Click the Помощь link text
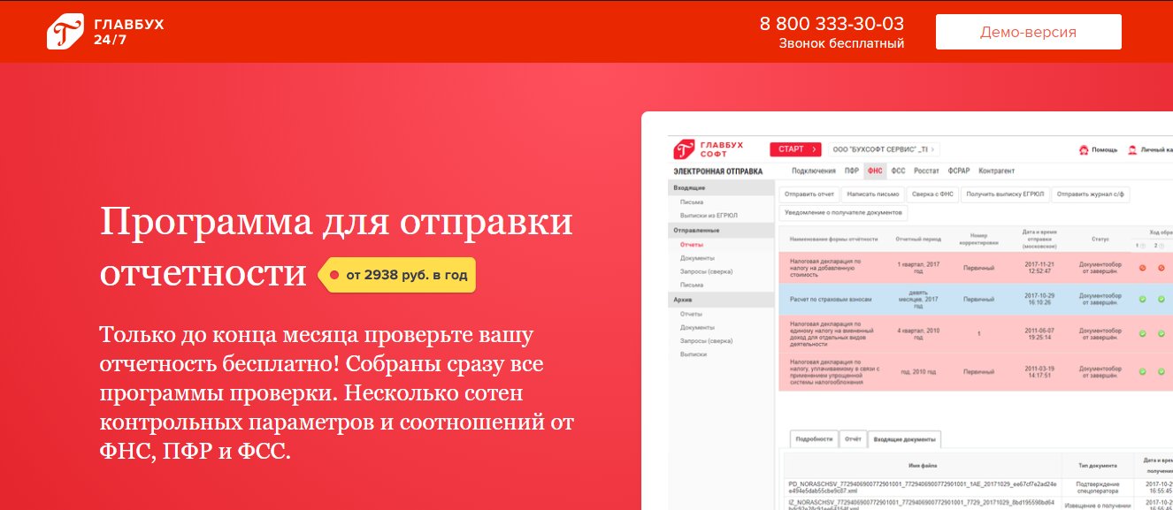1173x510 pixels. (x=1104, y=150)
